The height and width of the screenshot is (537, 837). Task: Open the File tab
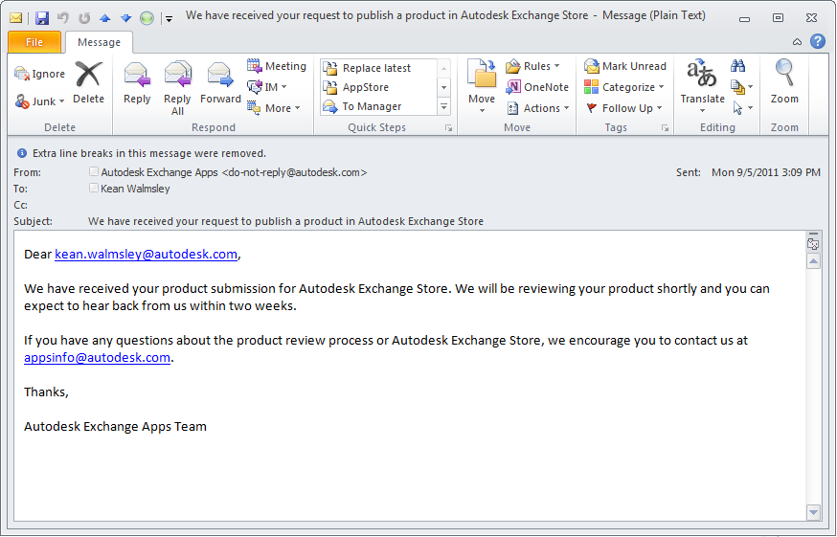(34, 42)
